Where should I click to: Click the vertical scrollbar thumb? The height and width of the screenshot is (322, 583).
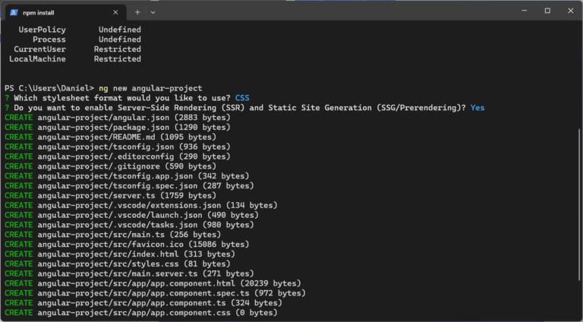click(579, 204)
